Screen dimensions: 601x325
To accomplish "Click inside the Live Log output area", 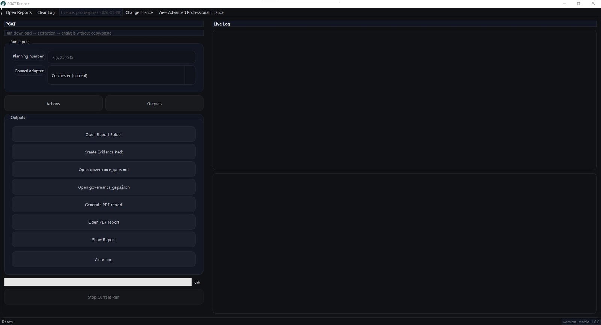I will point(404,100).
